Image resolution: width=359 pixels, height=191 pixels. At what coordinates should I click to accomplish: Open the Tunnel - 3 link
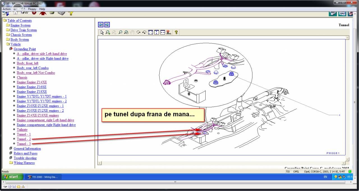pyautogui.click(x=24, y=144)
